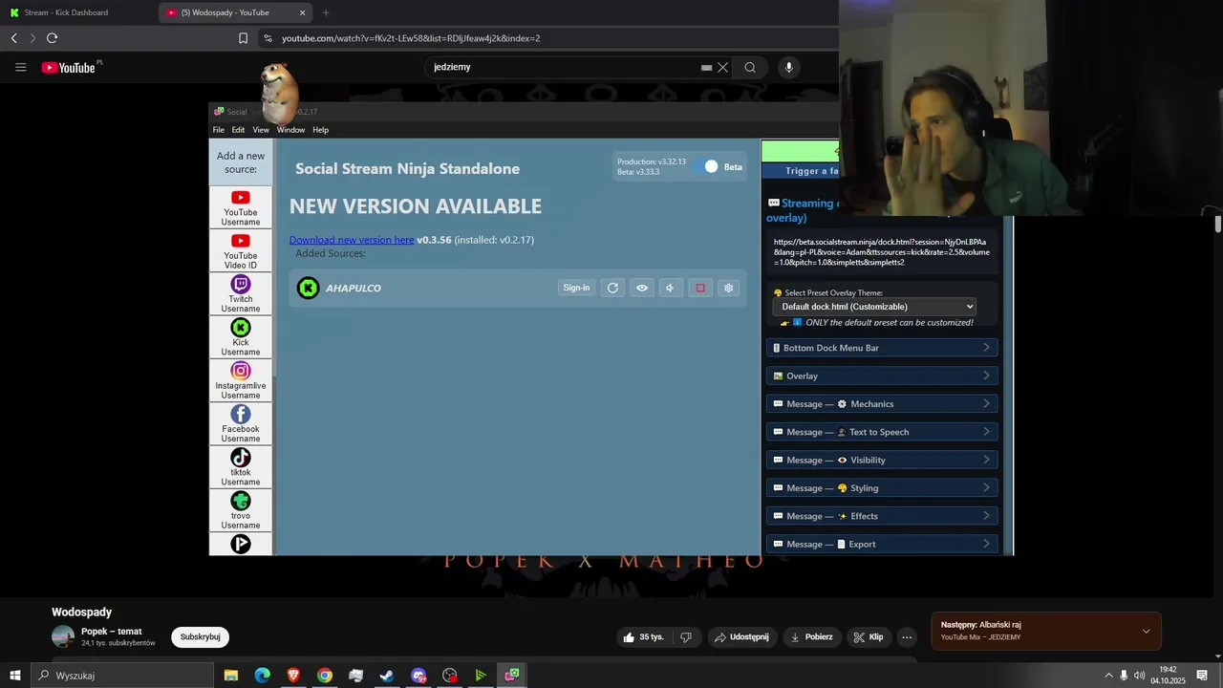Click the volume icon in system tray
The image size is (1223, 688).
pyautogui.click(x=1139, y=676)
